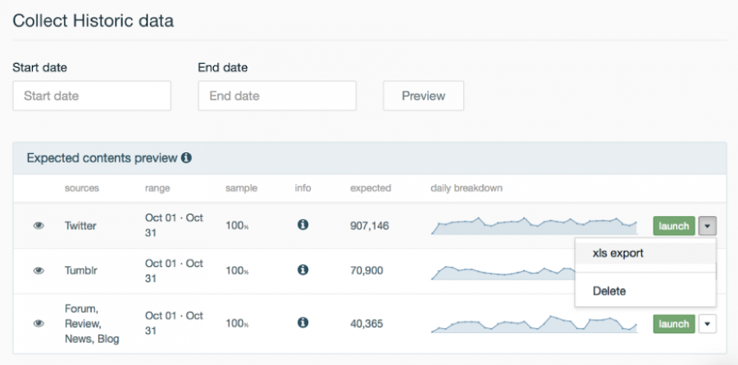Viewport: 738px width, 365px height.
Task: Choose Delete from the dropdown menu
Action: tap(609, 291)
